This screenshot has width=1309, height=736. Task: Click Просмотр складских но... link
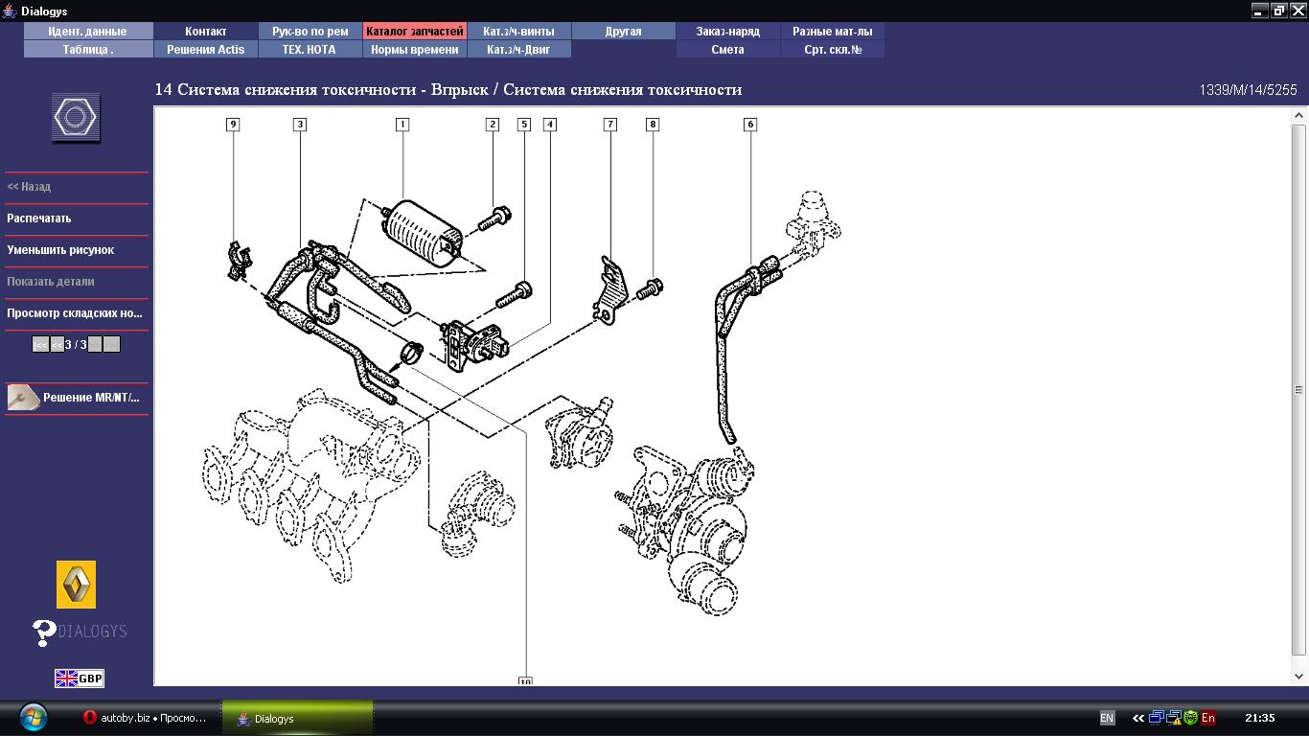point(75,313)
